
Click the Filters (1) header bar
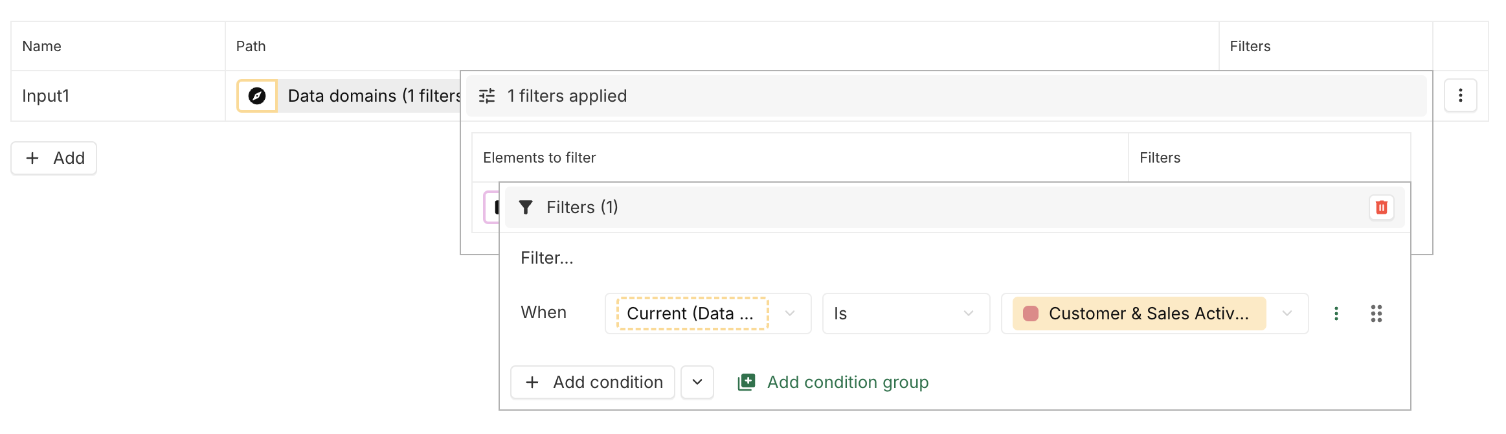906,207
